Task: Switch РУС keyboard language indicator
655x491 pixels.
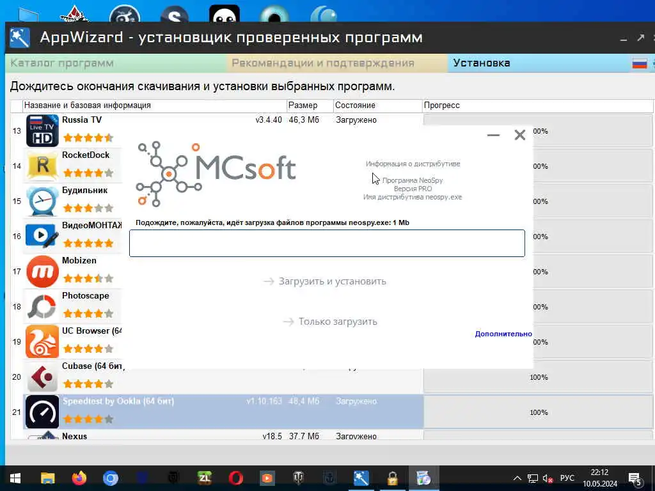Action: [x=567, y=478]
